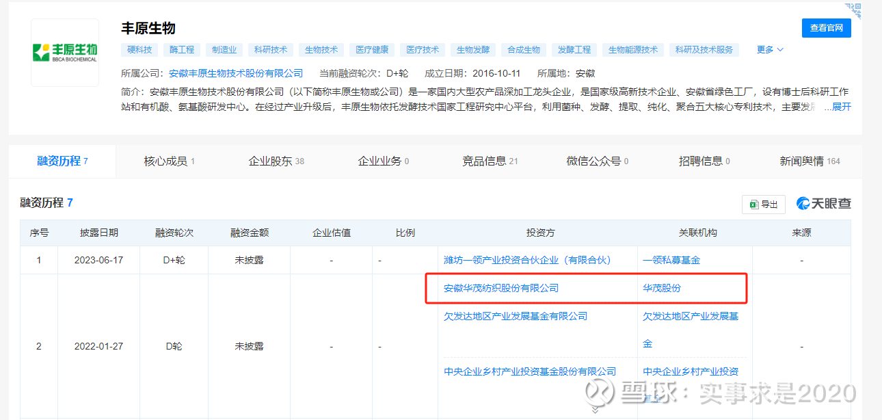This screenshot has height=420, width=882.
Task: Click the 硬科技 tag
Action: click(x=140, y=50)
